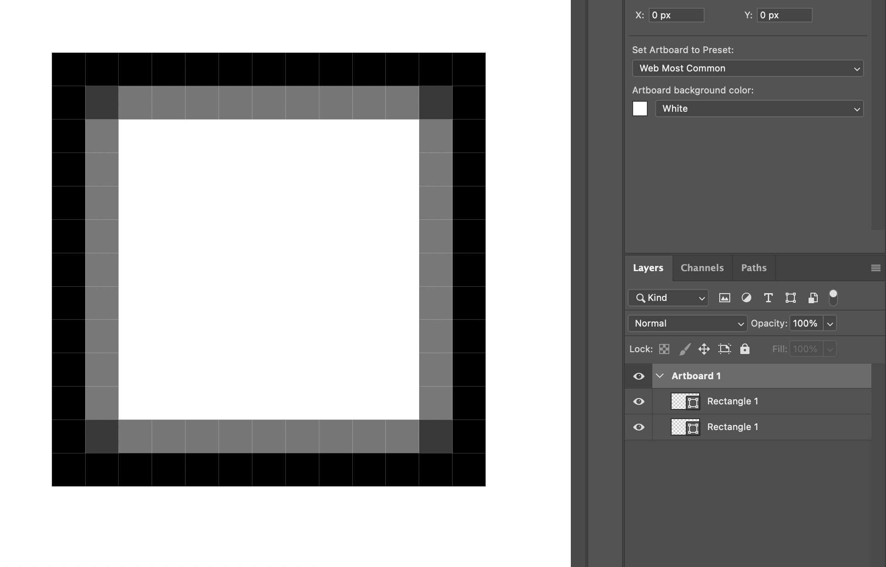Viewport: 886px width, 567px height.
Task: Click the pixel layer filter icon
Action: point(724,298)
